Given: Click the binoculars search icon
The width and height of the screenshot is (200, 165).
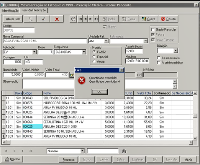Looking at the screenshot, I should click(124, 151).
